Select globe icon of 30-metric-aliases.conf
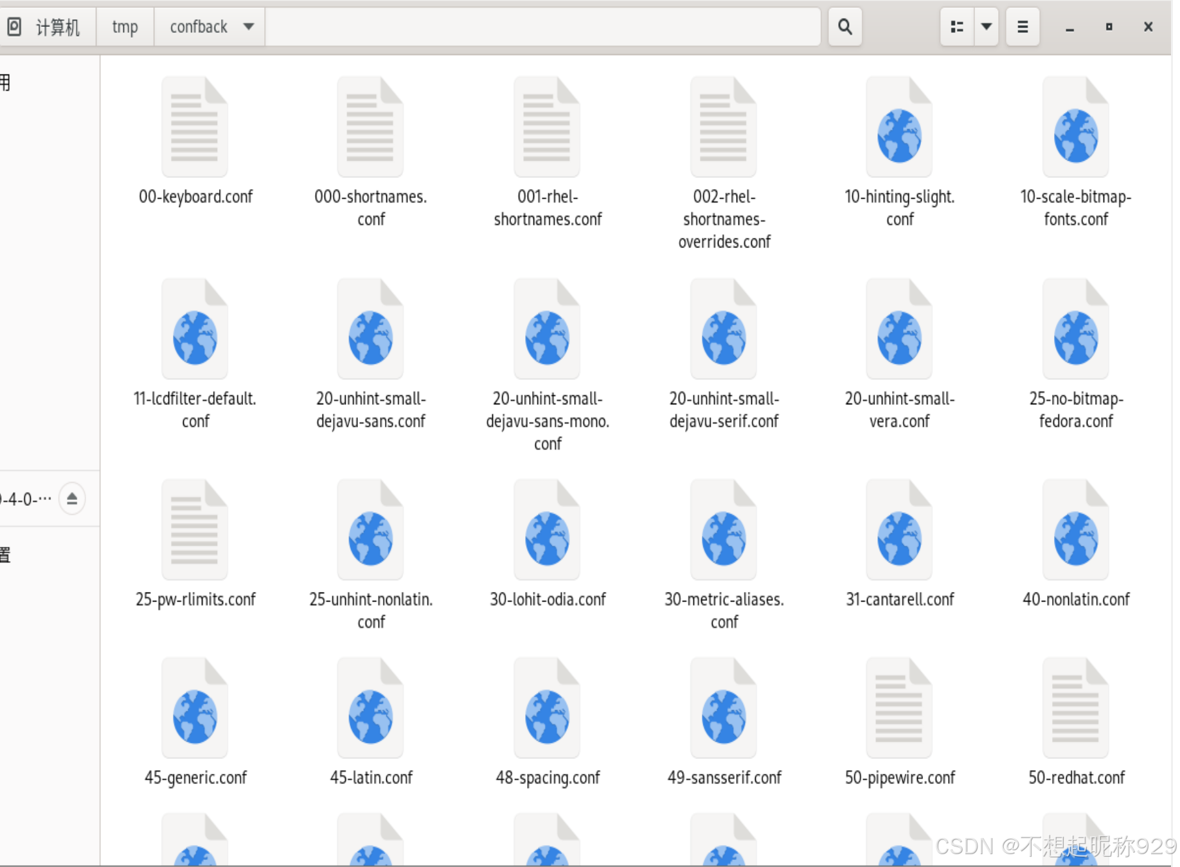The width and height of the screenshot is (1180, 867). (x=724, y=530)
